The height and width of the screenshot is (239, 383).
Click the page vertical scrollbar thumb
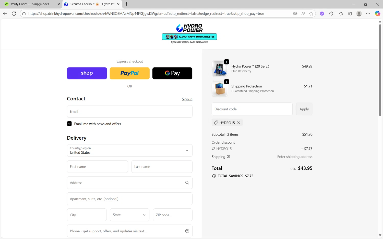(x=380, y=70)
